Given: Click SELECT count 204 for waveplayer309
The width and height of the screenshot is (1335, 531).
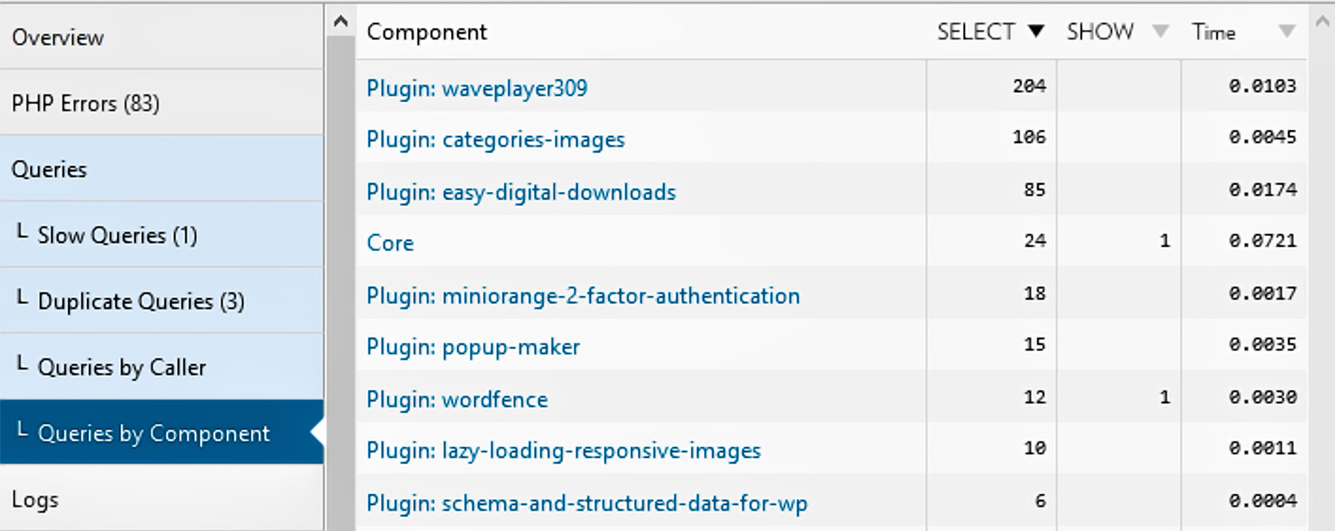Looking at the screenshot, I should tap(1029, 86).
